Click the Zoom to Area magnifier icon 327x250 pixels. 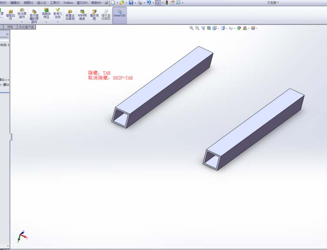tap(197, 28)
